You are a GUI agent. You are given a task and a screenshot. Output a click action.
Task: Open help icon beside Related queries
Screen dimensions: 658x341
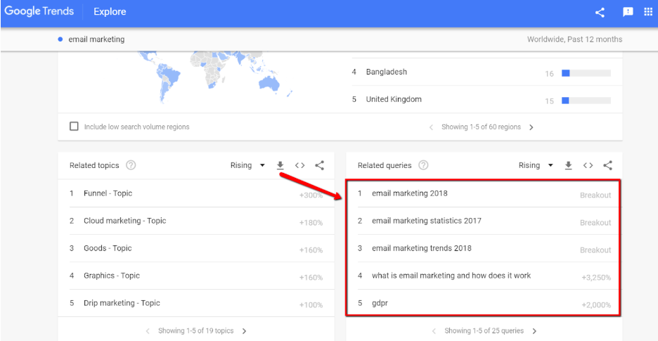point(423,165)
